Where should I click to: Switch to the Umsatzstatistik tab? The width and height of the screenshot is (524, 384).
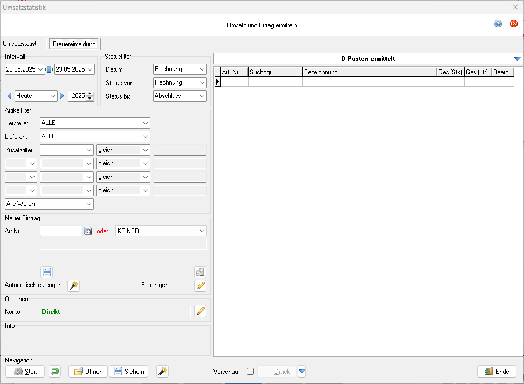[x=22, y=44]
